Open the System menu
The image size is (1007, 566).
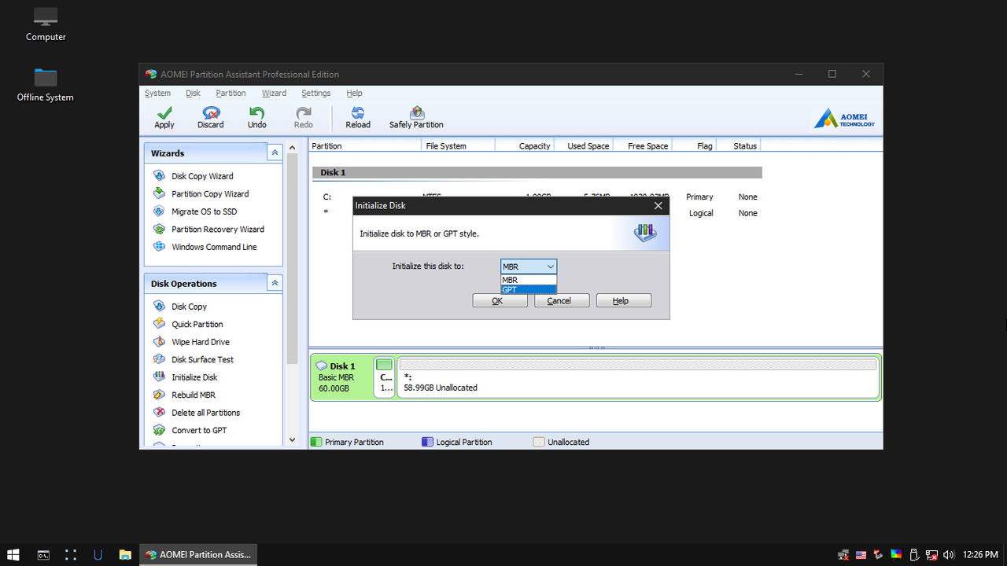[157, 93]
